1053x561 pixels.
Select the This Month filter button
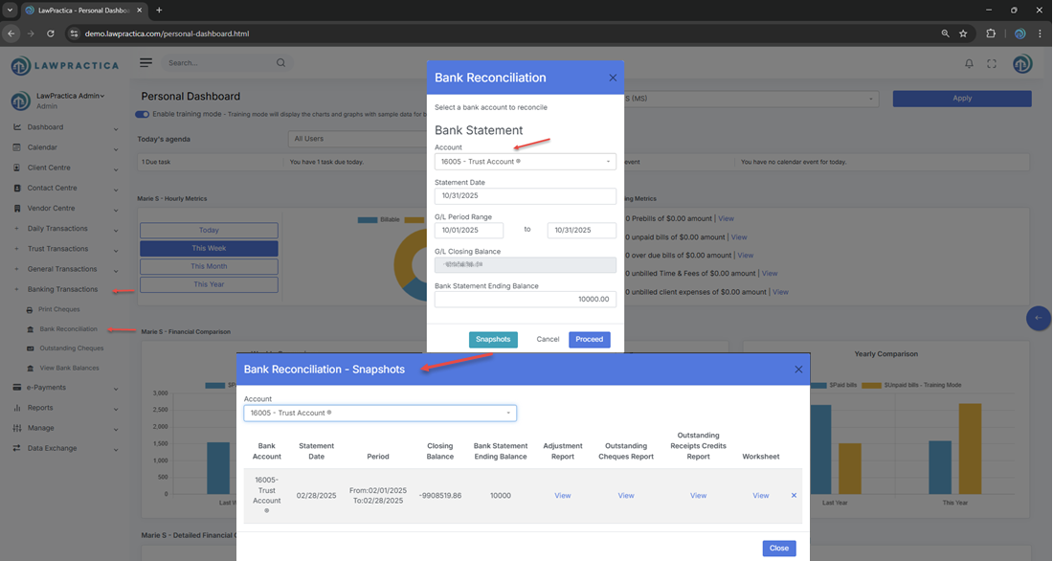pyautogui.click(x=209, y=266)
